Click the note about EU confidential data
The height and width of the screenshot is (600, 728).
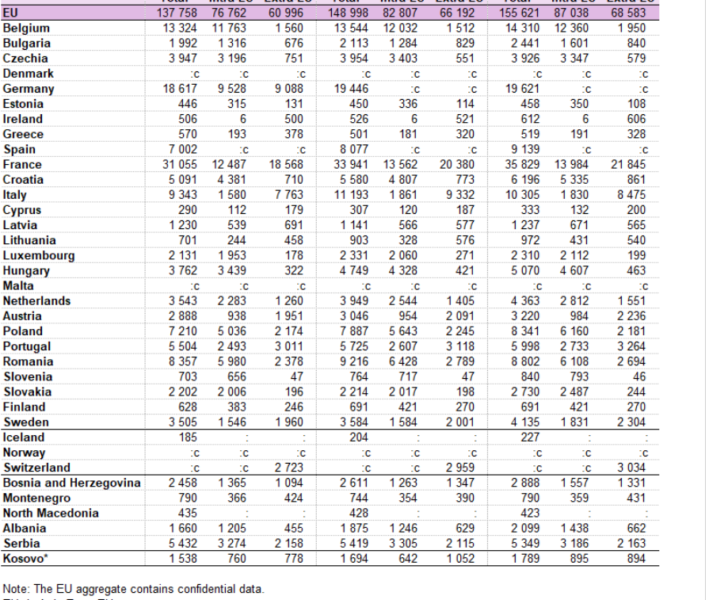(x=133, y=589)
